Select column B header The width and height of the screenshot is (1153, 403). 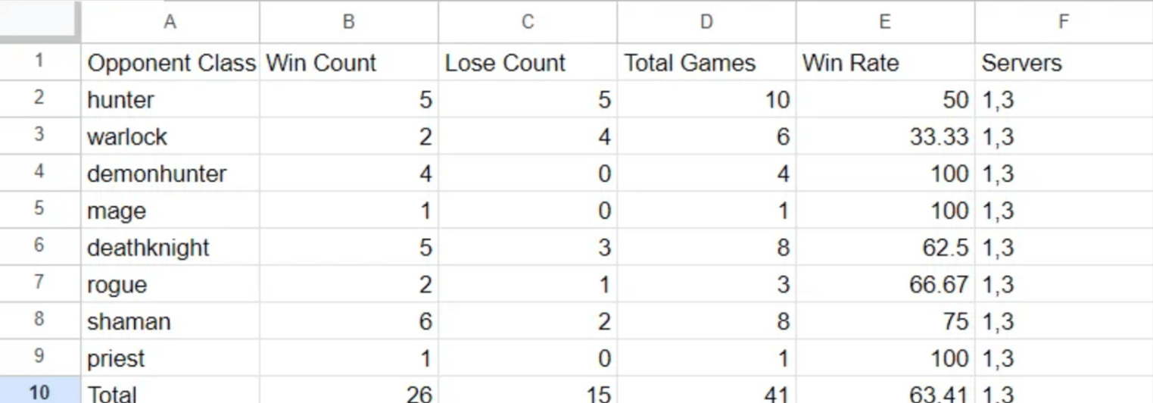click(x=348, y=22)
